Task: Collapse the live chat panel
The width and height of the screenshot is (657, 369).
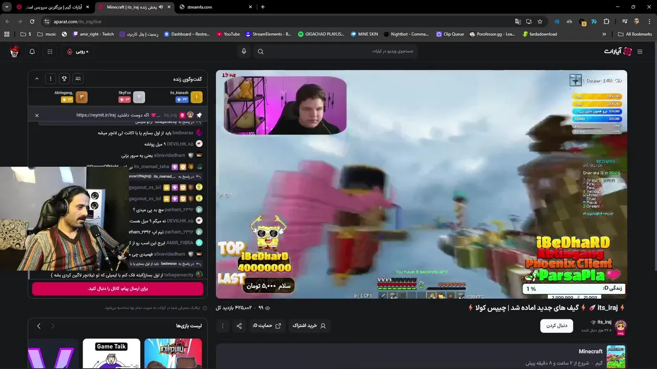Action: (x=36, y=78)
